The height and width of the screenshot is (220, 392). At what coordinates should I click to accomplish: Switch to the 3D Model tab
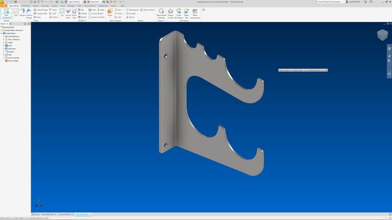pos(26,5)
